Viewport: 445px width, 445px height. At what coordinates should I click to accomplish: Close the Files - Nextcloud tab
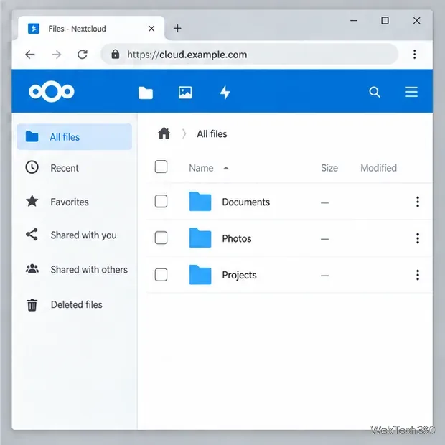[151, 29]
